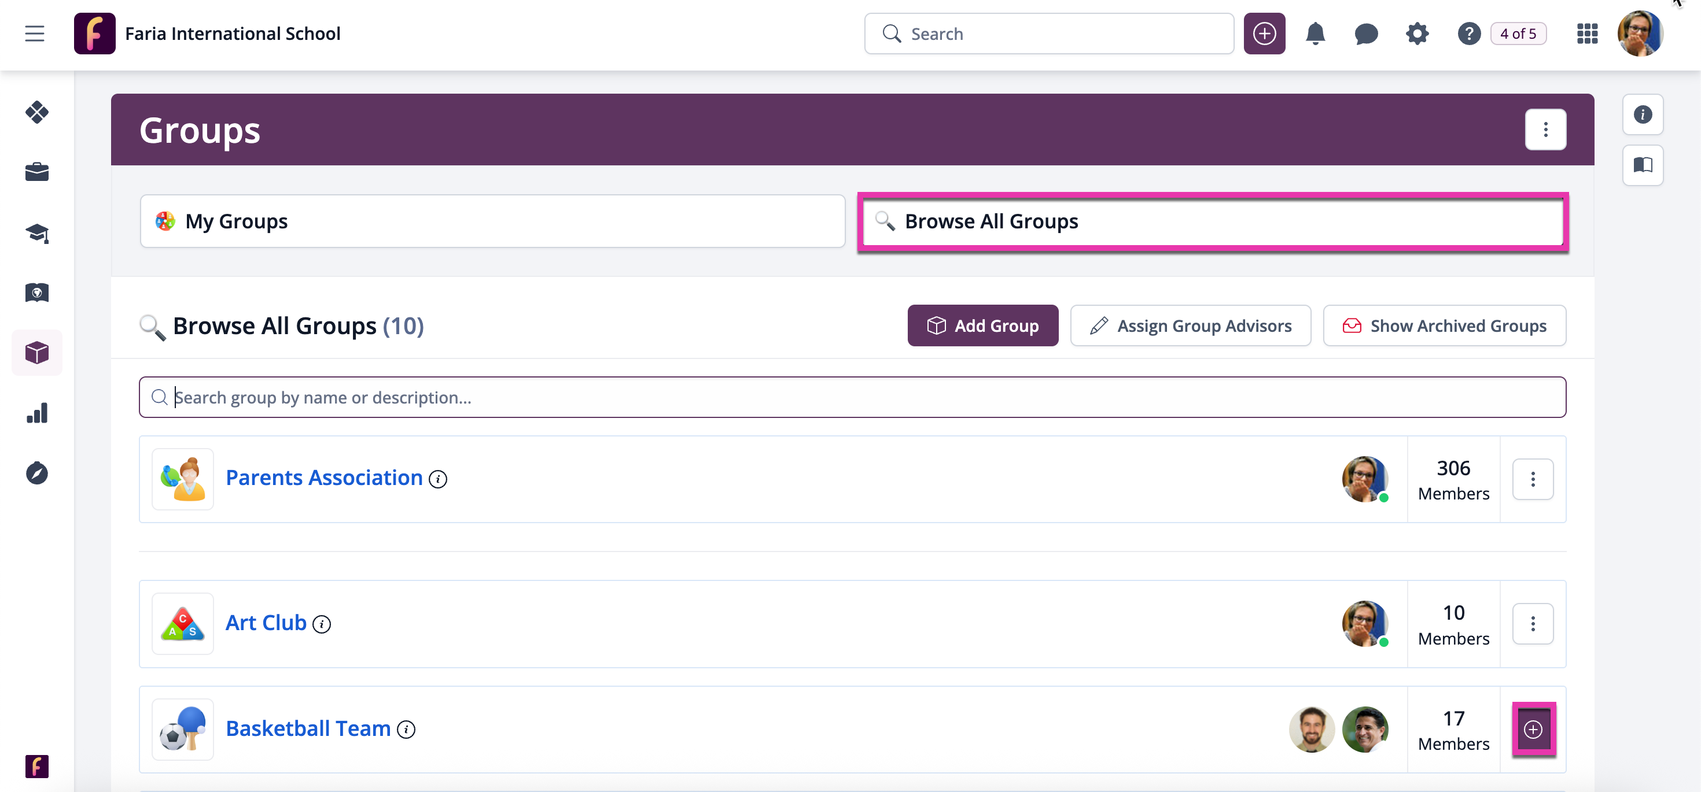Viewport: 1701px width, 792px height.
Task: Open the apps grid launcher
Action: click(1587, 33)
